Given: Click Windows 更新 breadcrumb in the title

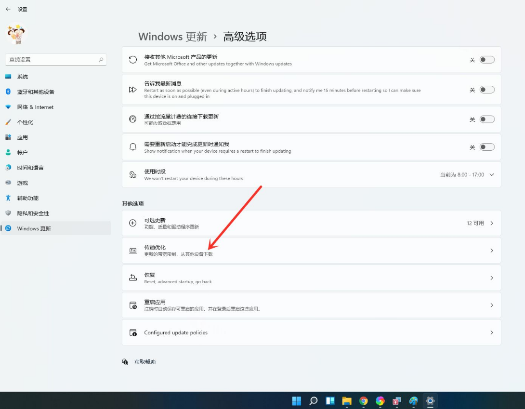Looking at the screenshot, I should (x=172, y=37).
